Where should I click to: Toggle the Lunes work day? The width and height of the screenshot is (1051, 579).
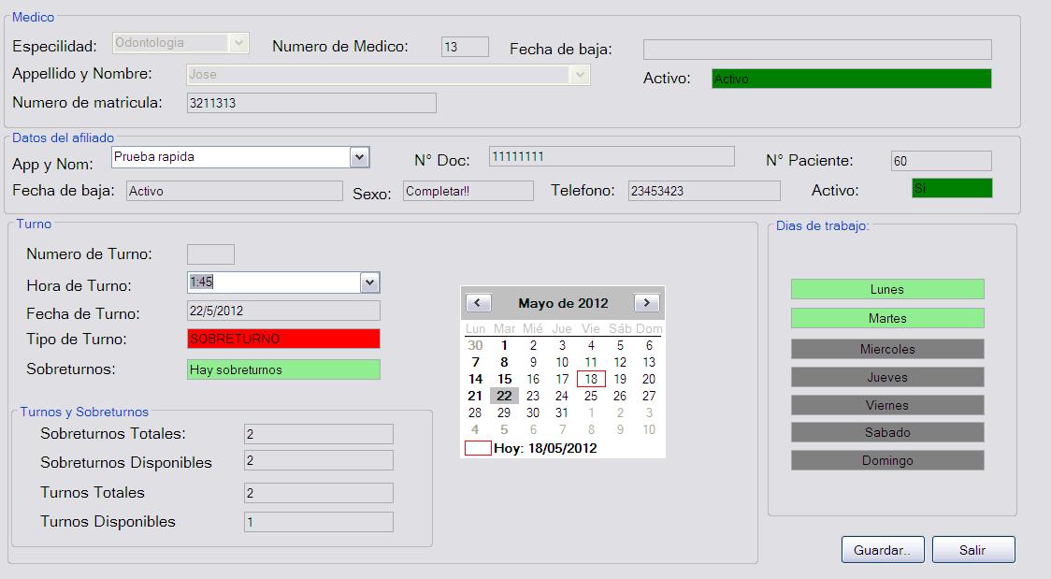click(886, 289)
